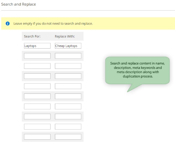
Task: Select the third row Search For input
Action: point(37,66)
